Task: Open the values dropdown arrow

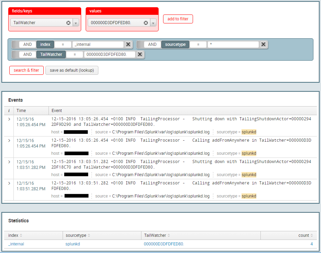Action: click(x=153, y=23)
